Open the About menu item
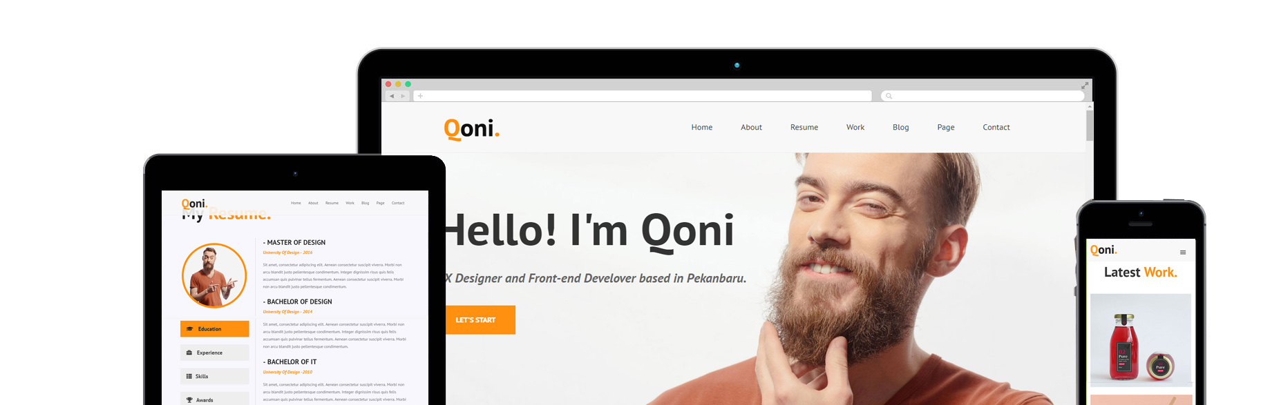This screenshot has height=405, width=1281. (x=751, y=127)
